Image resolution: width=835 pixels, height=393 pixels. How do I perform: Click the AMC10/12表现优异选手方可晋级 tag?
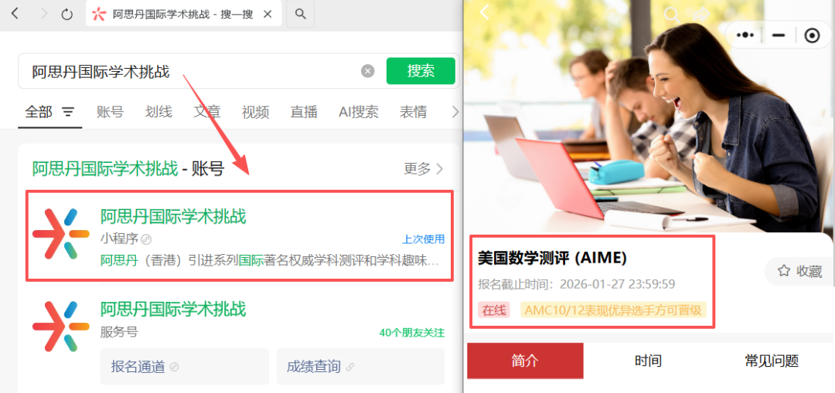pyautogui.click(x=613, y=310)
